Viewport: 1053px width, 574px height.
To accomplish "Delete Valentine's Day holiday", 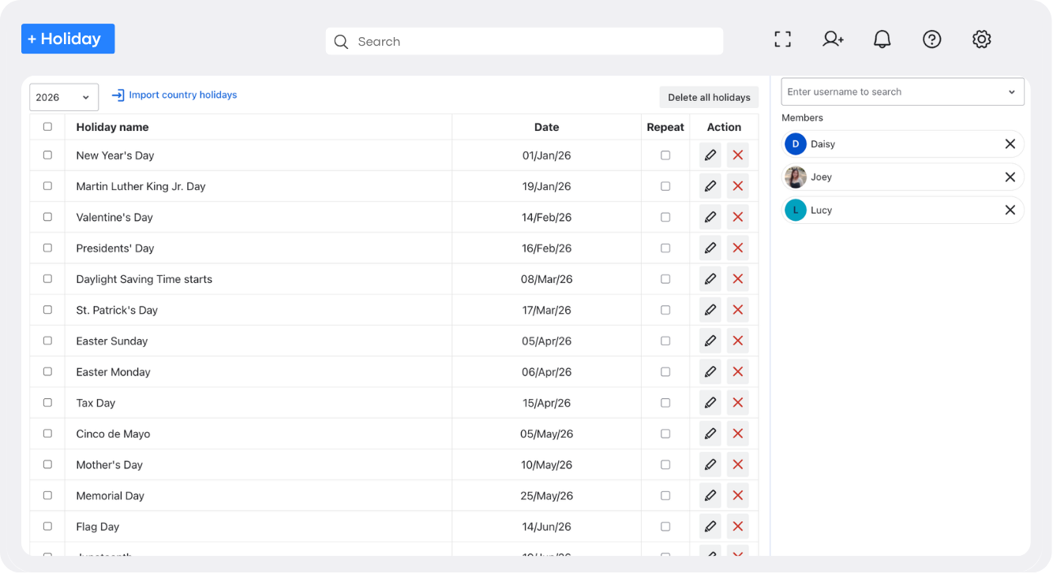I will (738, 217).
